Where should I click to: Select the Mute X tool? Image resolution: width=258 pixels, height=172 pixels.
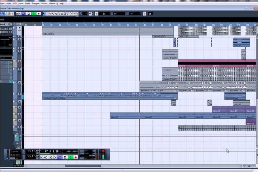pos(62,14)
